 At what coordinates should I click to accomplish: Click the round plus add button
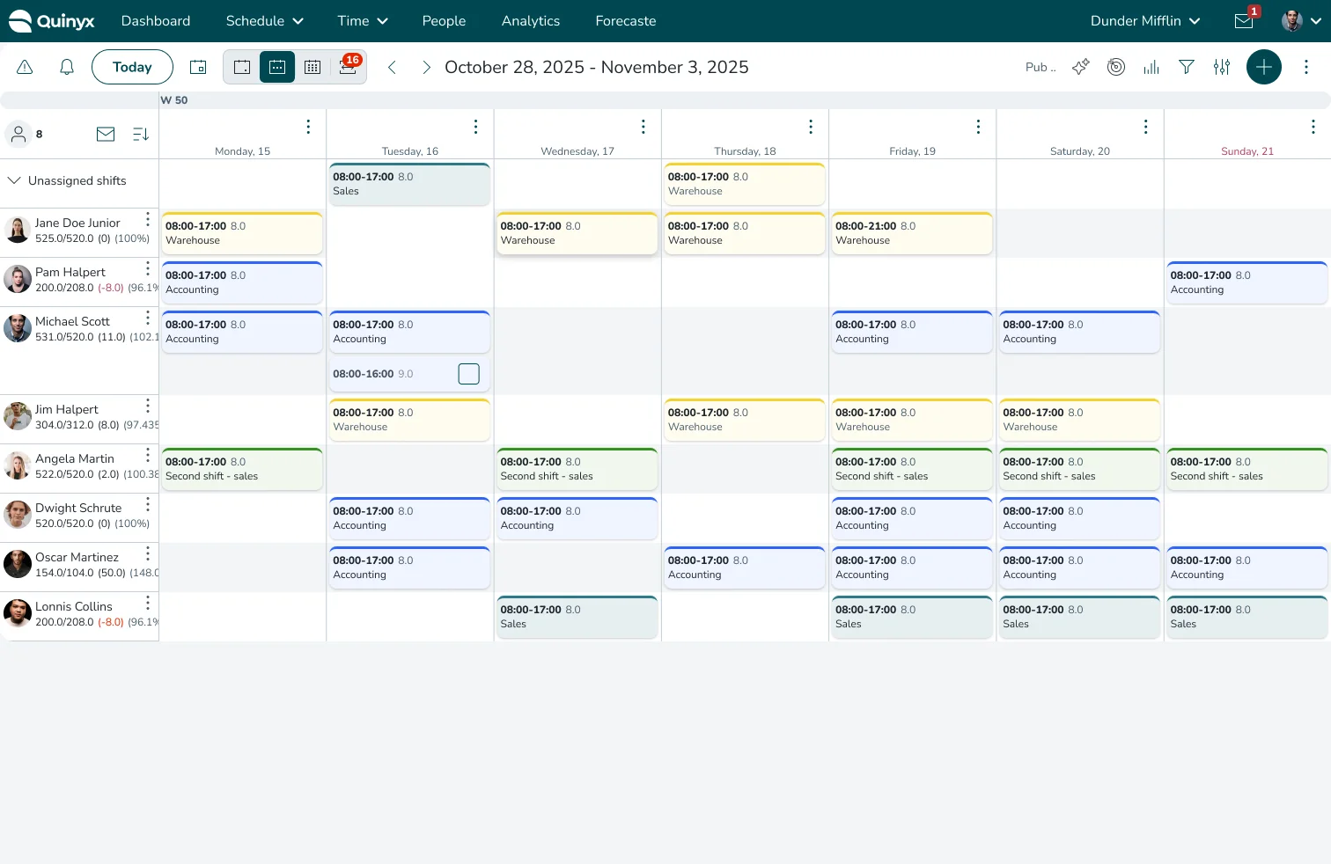point(1264,67)
